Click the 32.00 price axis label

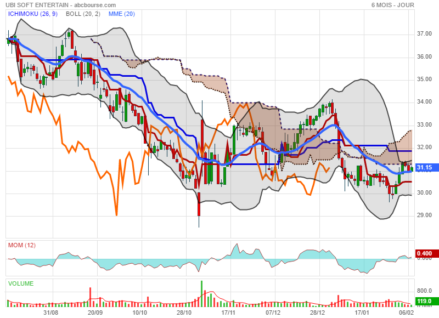click(x=424, y=147)
